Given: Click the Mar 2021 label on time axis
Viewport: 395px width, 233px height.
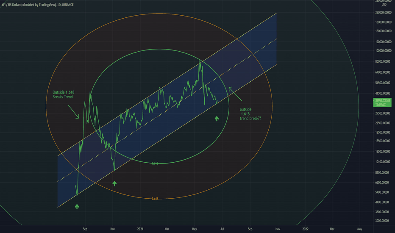Looking at the screenshot, I should (x=167, y=229).
